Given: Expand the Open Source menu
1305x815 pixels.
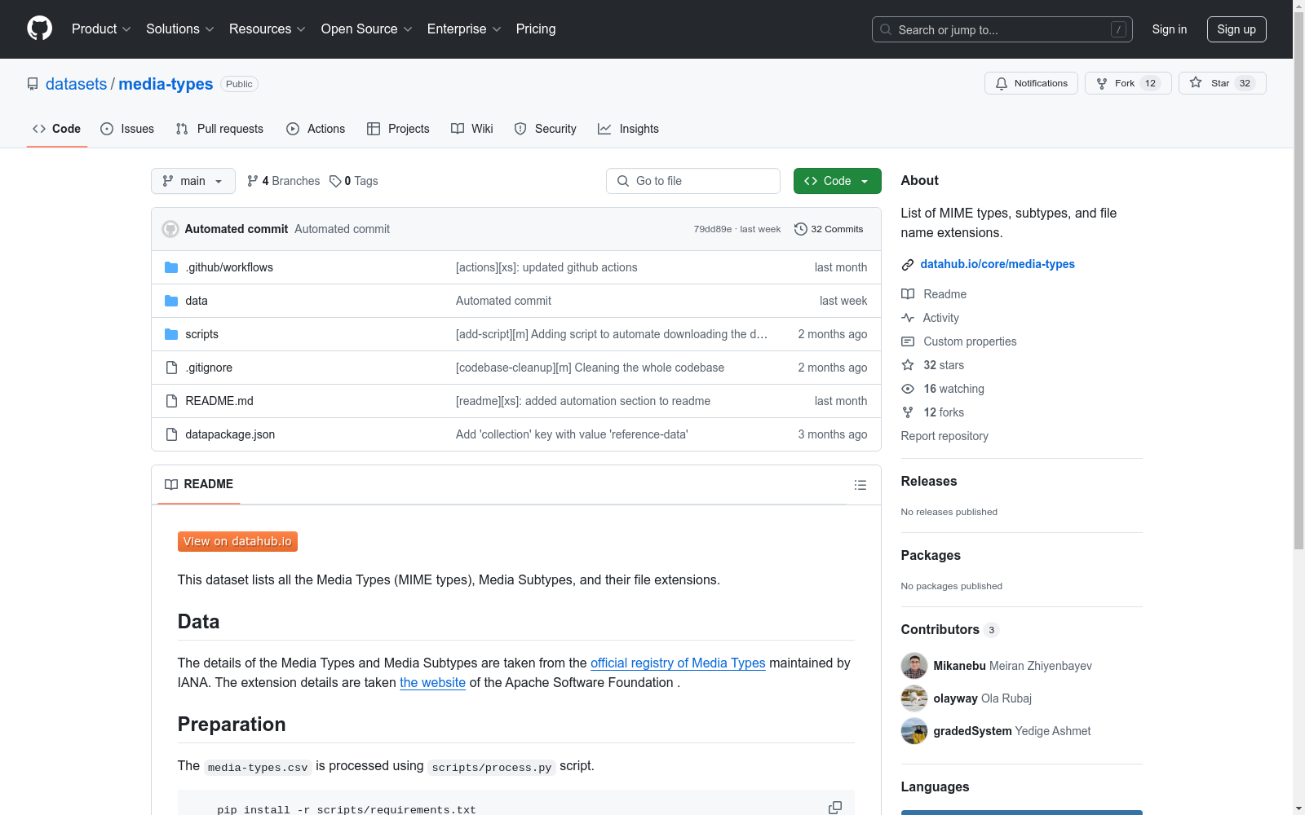Looking at the screenshot, I should click(x=367, y=29).
